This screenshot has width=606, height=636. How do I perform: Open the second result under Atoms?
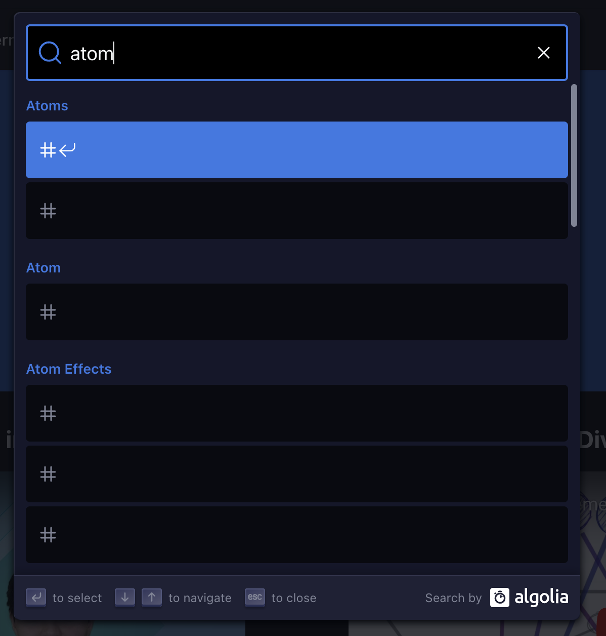(297, 211)
